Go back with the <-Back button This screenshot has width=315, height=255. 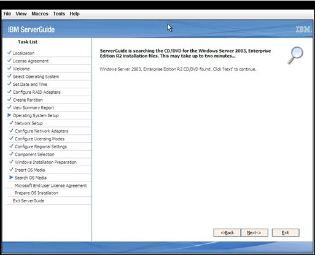(x=227, y=232)
